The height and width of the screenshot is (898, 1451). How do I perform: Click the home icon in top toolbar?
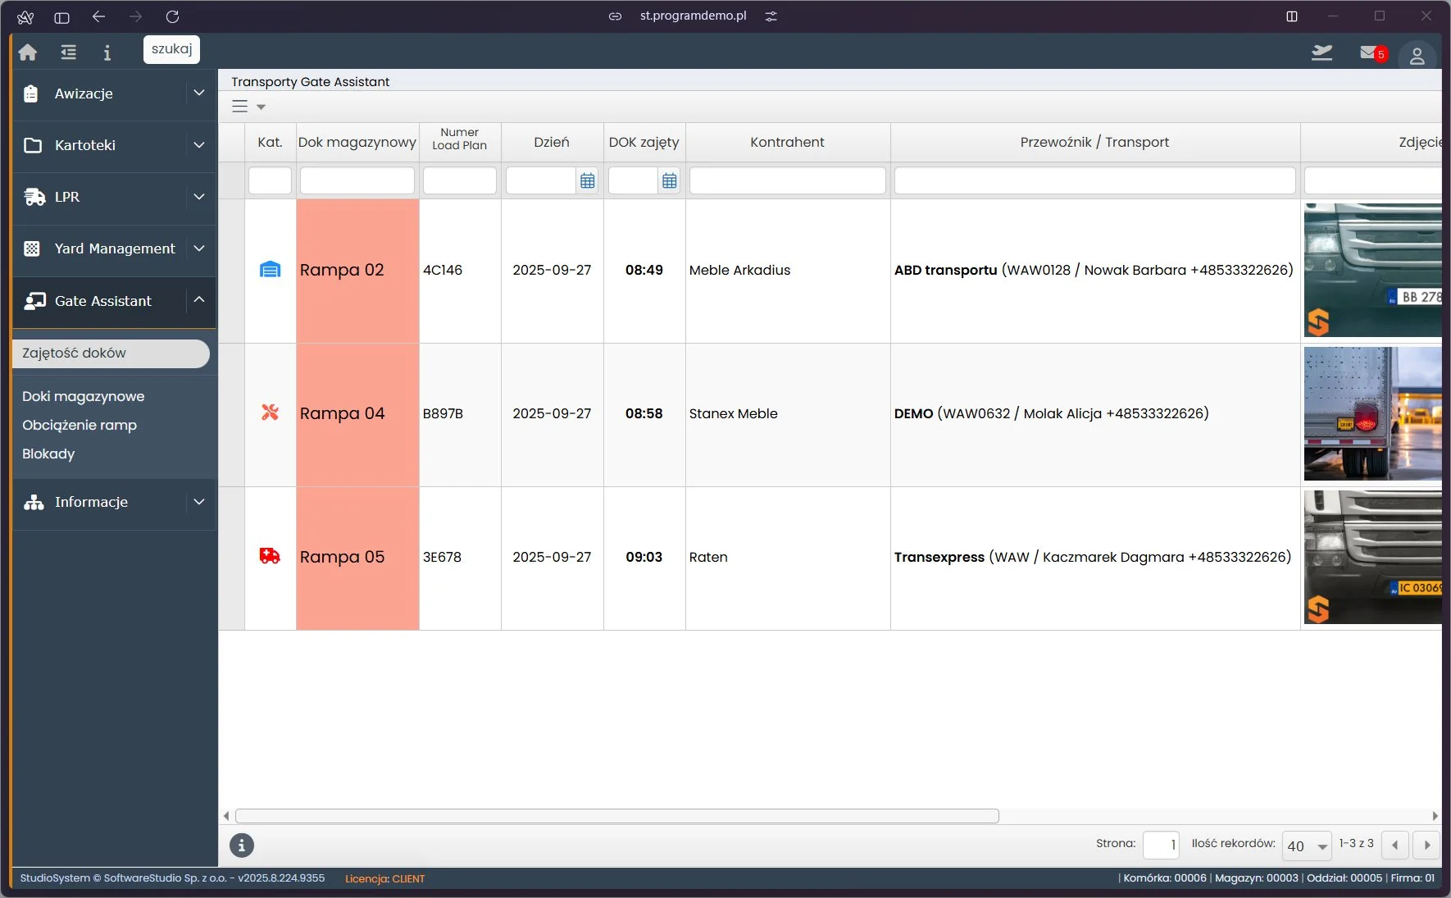(28, 52)
